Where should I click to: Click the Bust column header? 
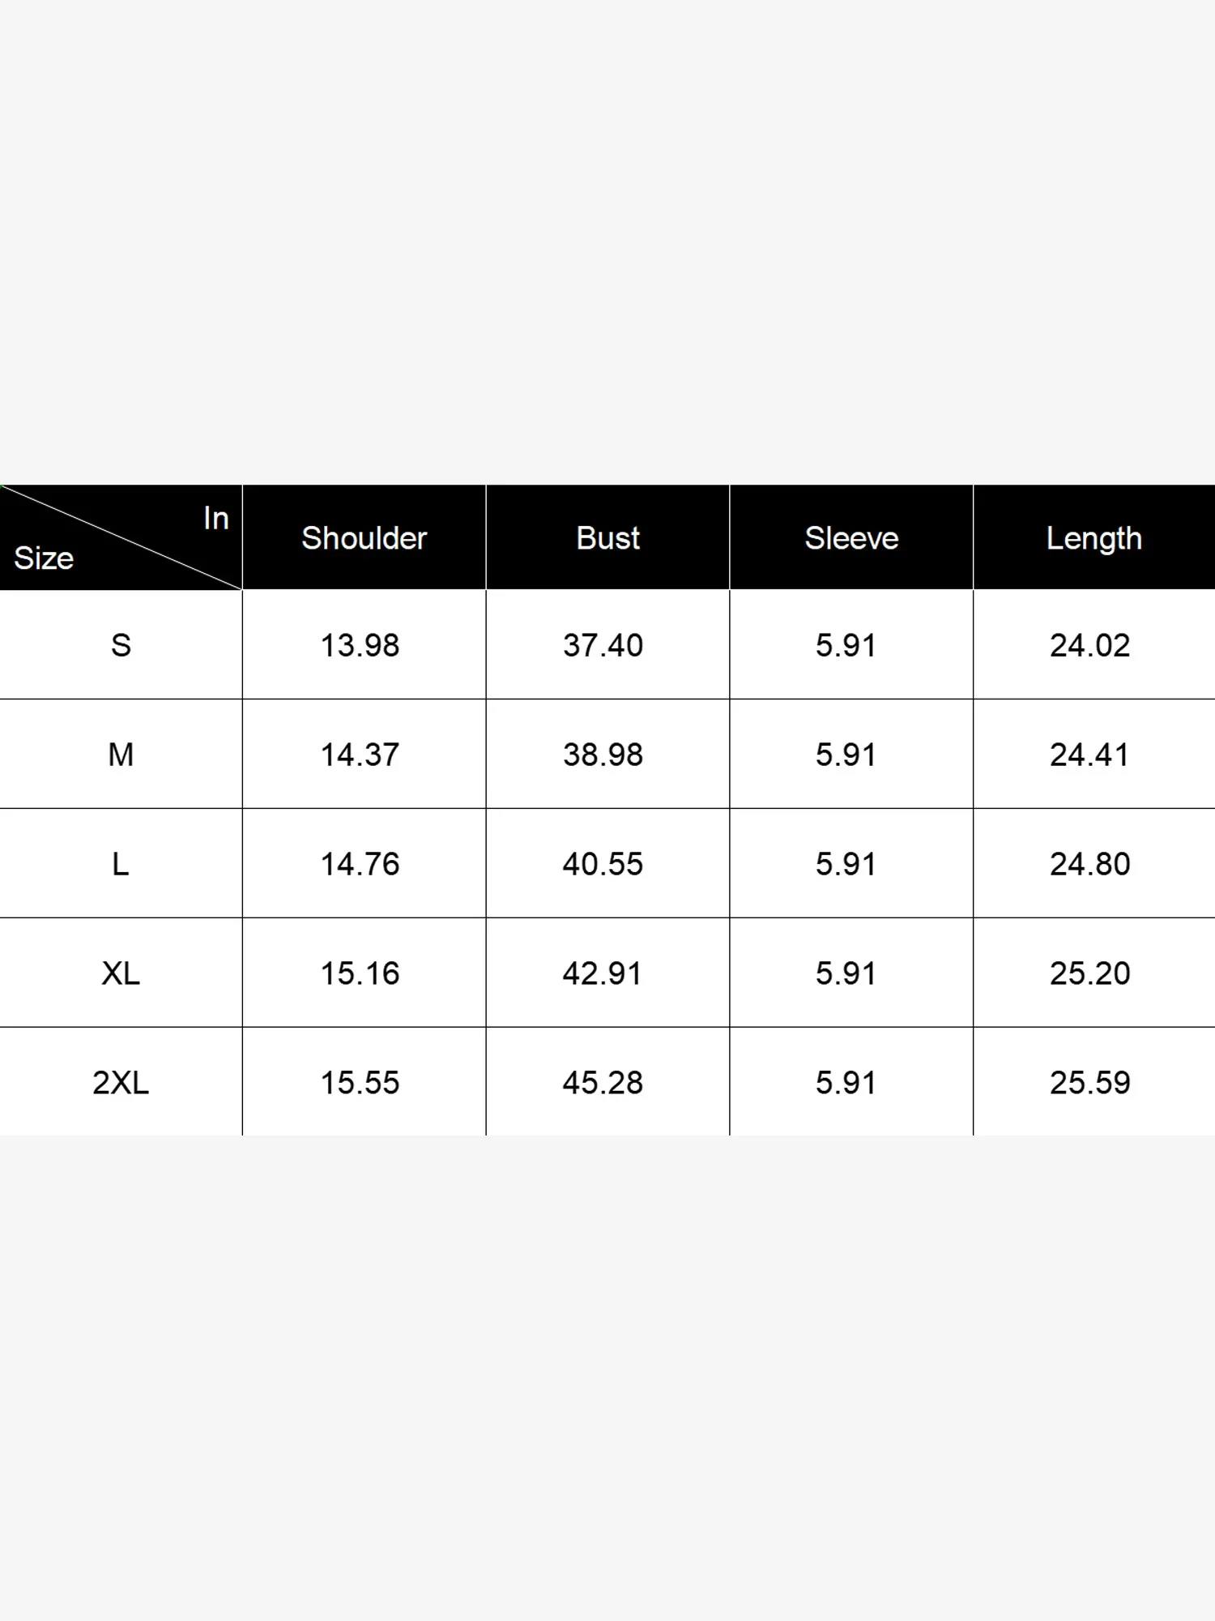point(607,538)
